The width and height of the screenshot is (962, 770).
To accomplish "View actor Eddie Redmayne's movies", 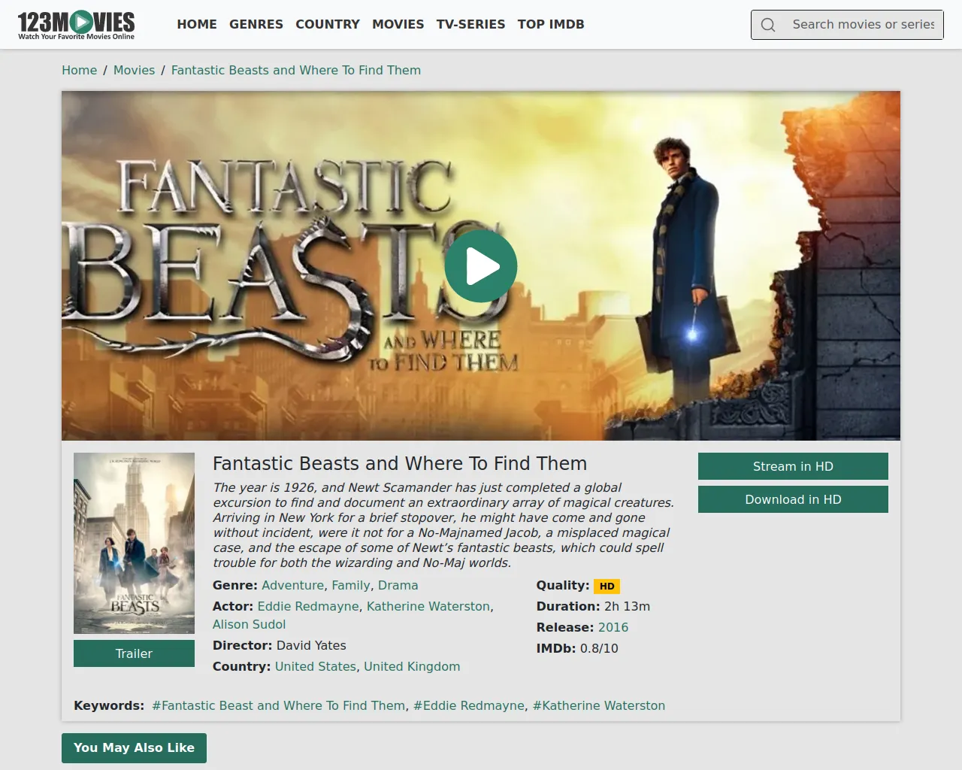I will [x=308, y=606].
